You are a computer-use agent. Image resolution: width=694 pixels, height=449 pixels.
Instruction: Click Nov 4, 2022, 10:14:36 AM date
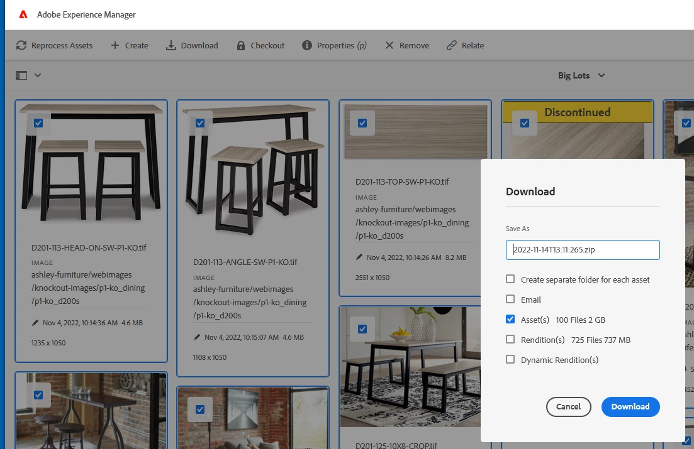coord(80,323)
